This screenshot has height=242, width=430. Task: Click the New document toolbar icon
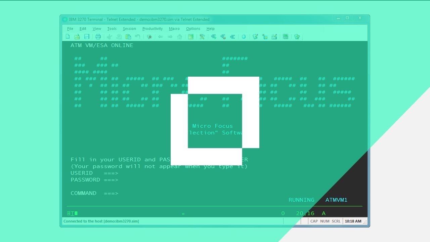tap(68, 37)
